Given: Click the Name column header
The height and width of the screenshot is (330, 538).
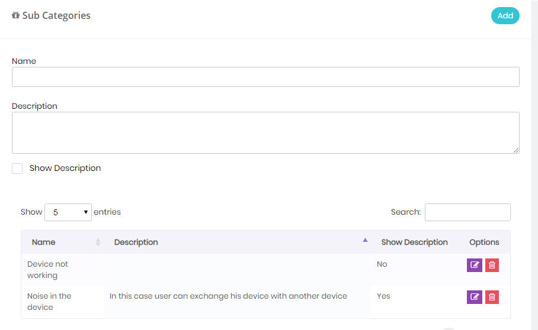Looking at the screenshot, I should pyautogui.click(x=44, y=242).
